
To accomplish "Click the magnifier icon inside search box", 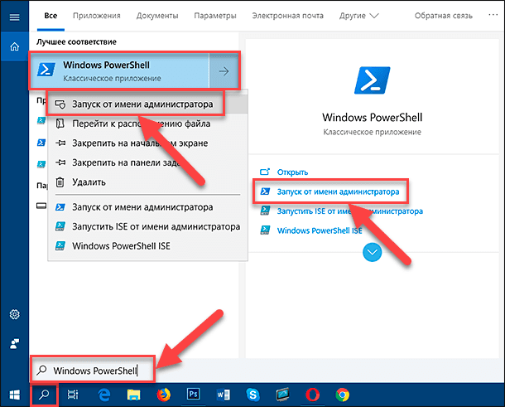I will (x=42, y=371).
